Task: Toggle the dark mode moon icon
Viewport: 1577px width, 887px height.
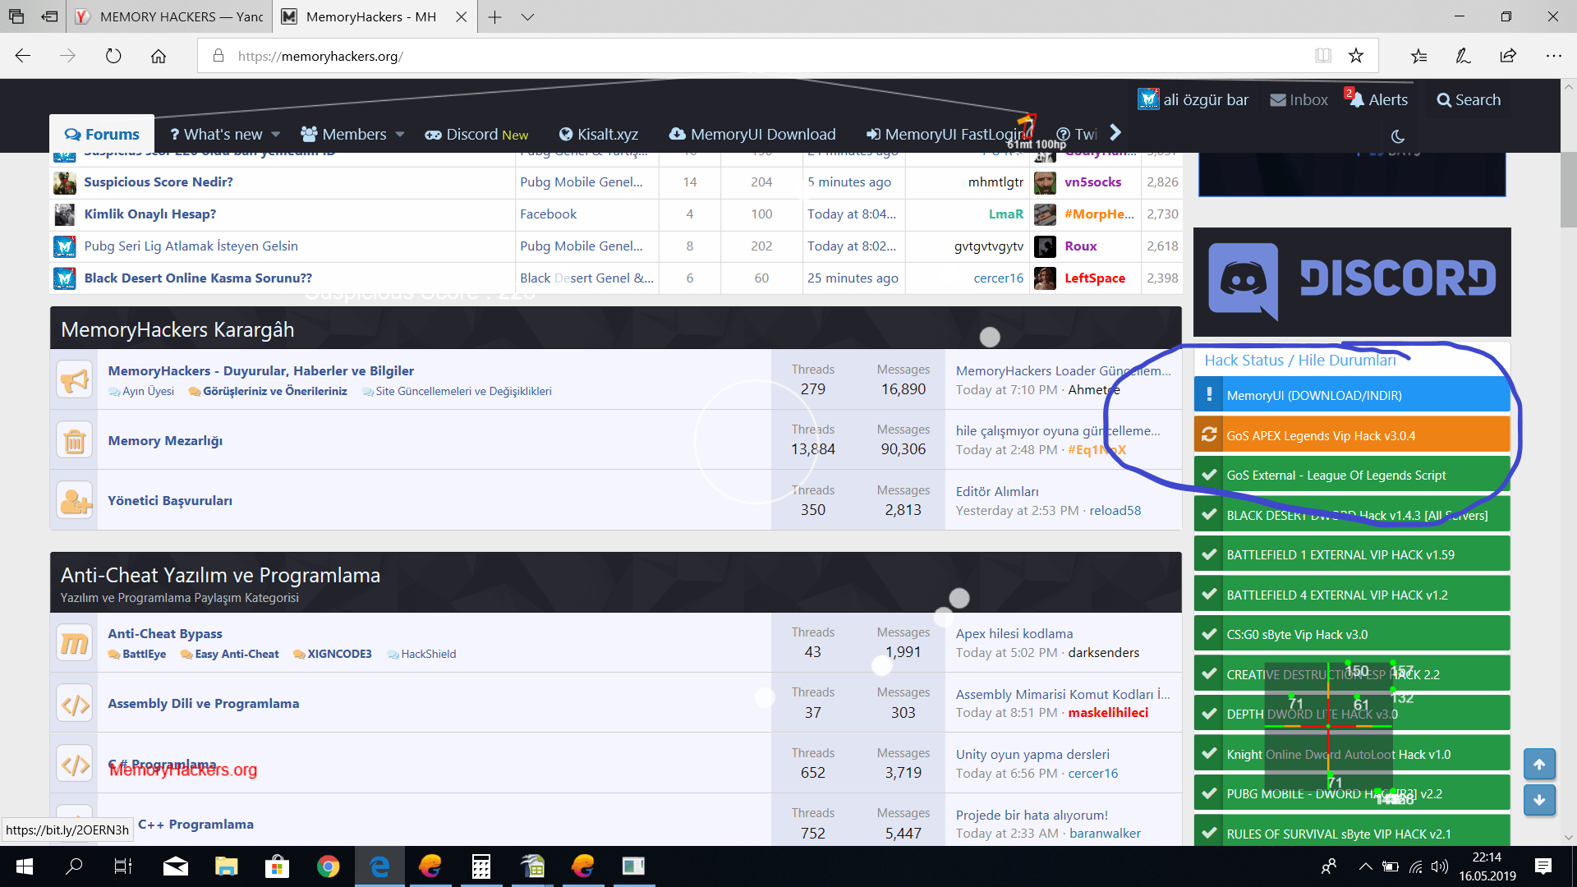Action: [1398, 136]
